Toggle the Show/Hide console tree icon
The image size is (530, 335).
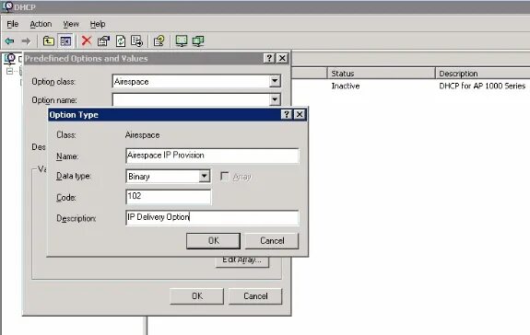(x=65, y=41)
